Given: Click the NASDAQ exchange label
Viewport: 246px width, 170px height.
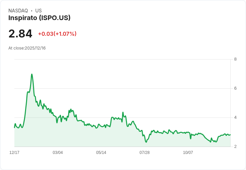Looking at the screenshot, I should pos(18,11).
